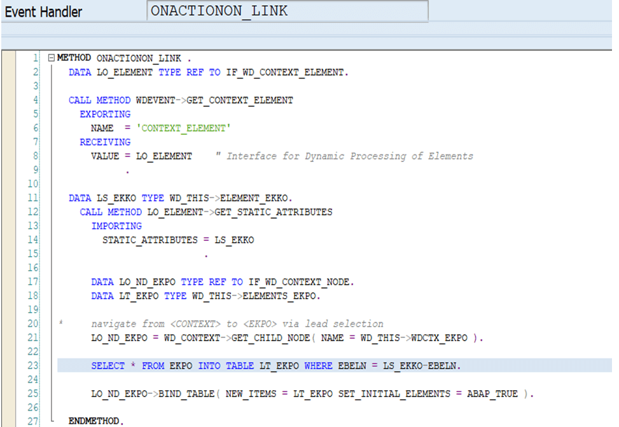Click RECEIVING keyword on line 7
Viewport: 619px width, 427px height.
[x=105, y=142]
